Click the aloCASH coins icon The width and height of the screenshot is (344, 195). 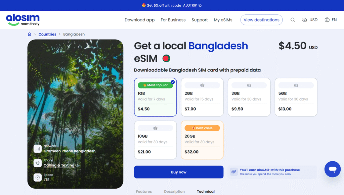tap(233, 172)
